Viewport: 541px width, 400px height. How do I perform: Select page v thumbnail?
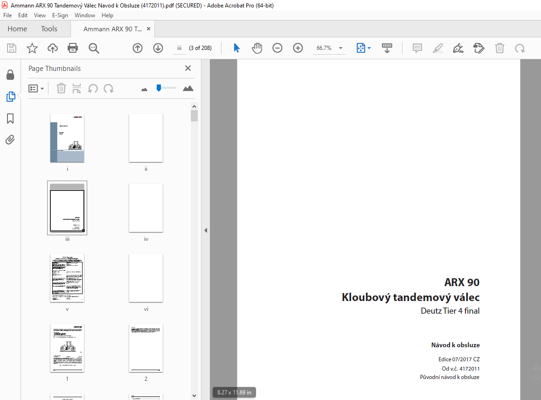[67, 278]
